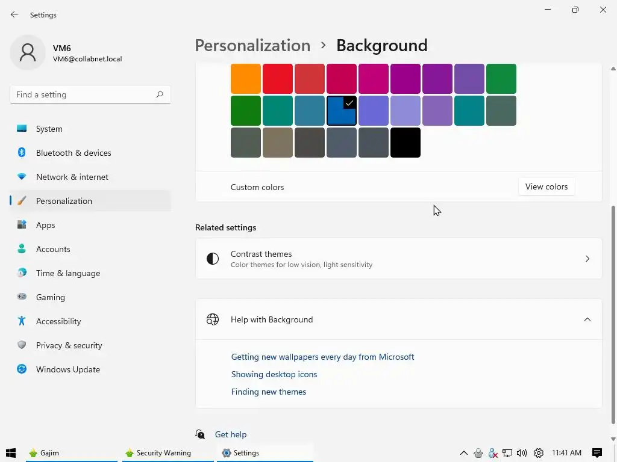Click the Windows Update sync icon

pyautogui.click(x=22, y=369)
